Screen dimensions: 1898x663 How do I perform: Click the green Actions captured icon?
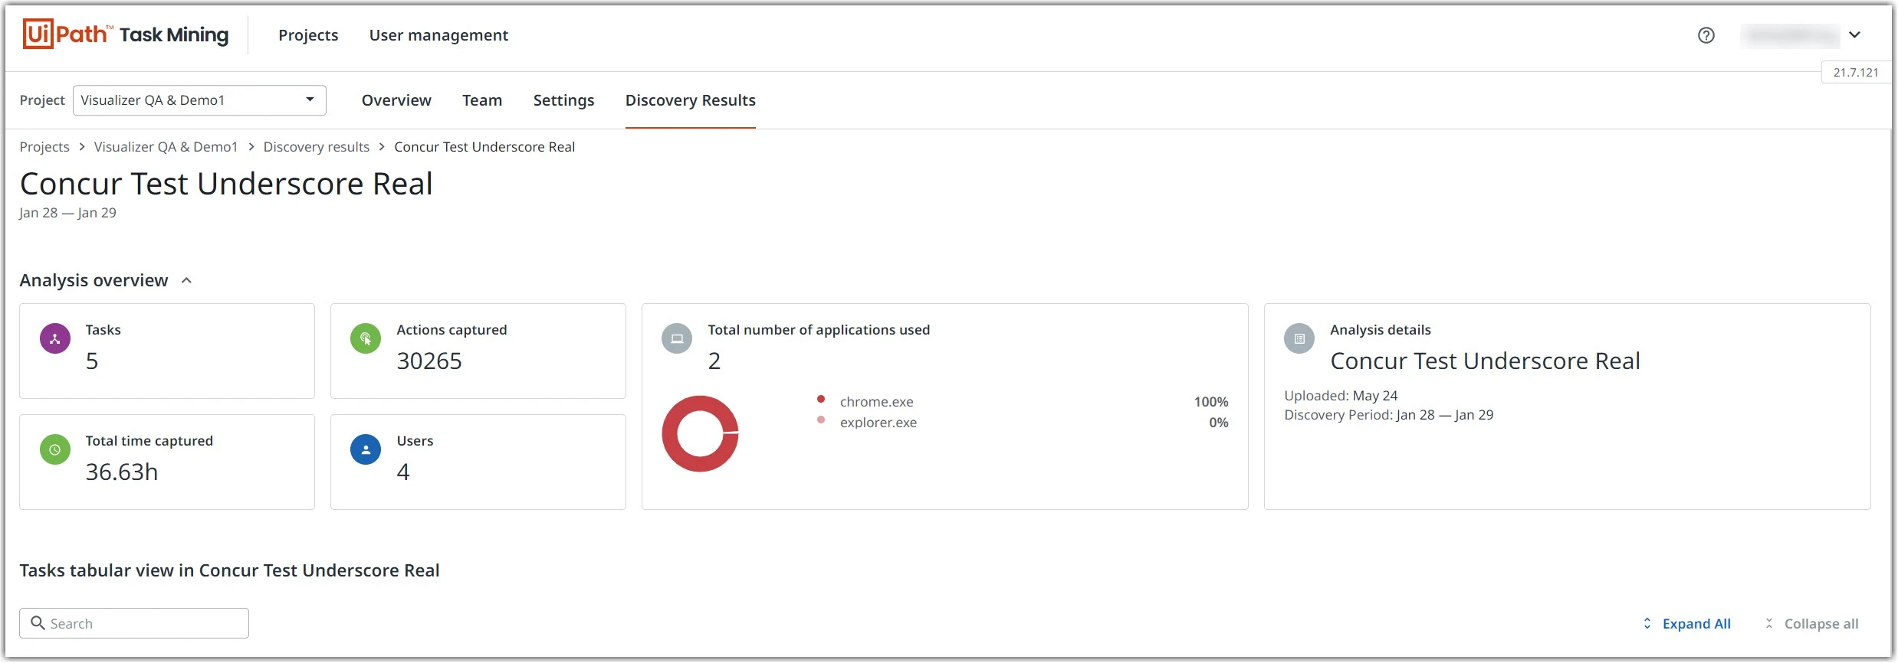[x=366, y=338]
